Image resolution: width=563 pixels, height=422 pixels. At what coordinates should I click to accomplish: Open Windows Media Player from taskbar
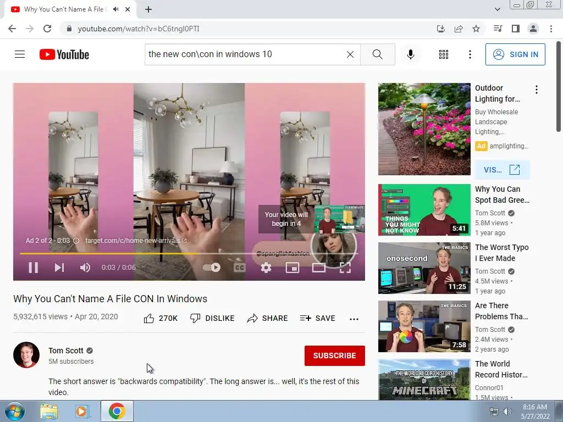82,412
